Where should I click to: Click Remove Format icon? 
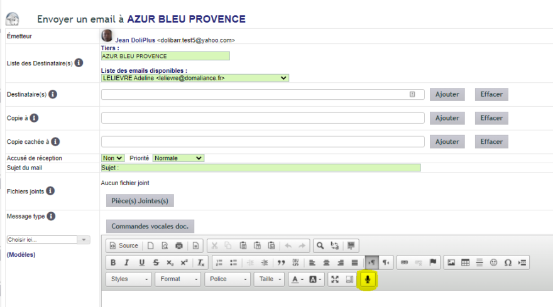[200, 262]
